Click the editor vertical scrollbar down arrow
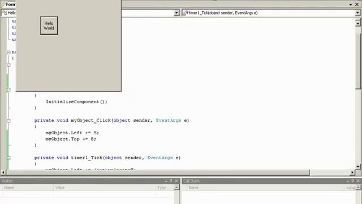This screenshot has width=362, height=204. (358, 166)
